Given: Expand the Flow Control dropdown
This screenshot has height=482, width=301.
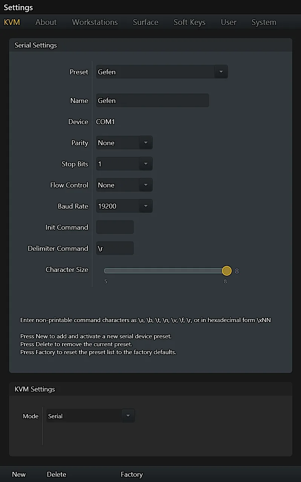Looking at the screenshot, I should click(x=124, y=185).
